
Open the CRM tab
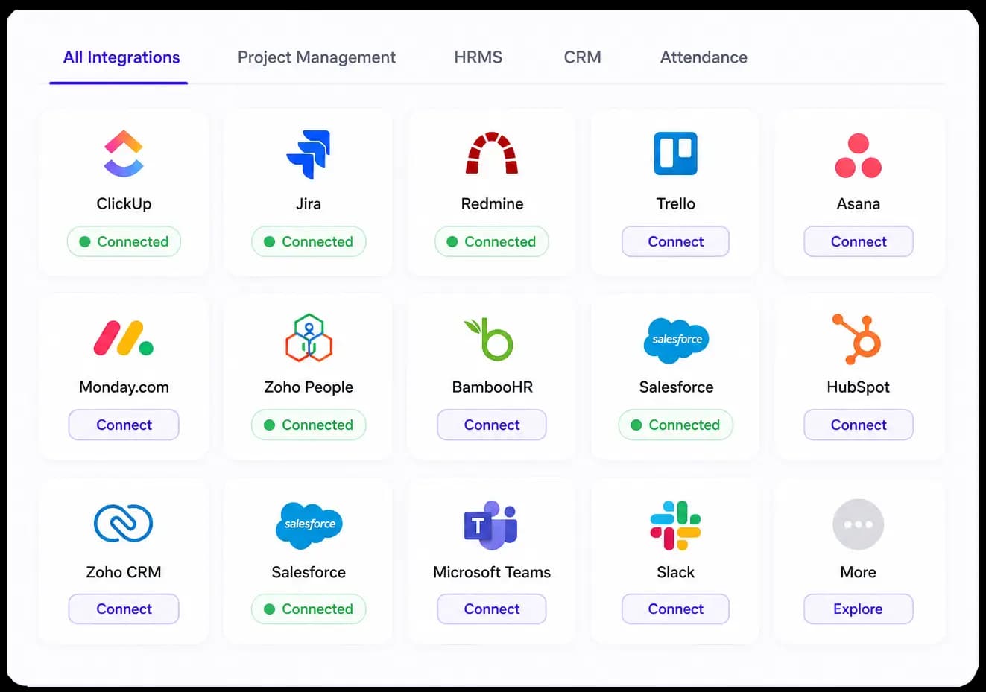click(582, 57)
